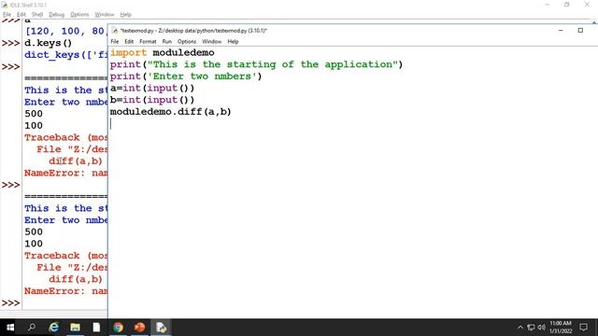Viewport: 598px width, 336px height.
Task: Launch Internet Explorer from taskbar
Action: coord(54,328)
